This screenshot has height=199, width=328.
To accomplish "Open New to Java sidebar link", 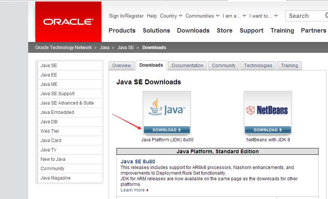I will pyautogui.click(x=70, y=159).
